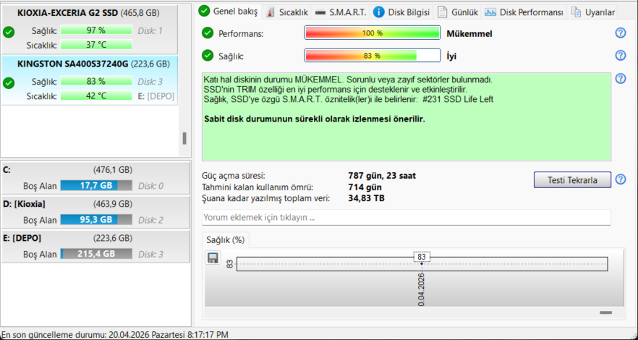The height and width of the screenshot is (340, 638).
Task: Open the Uyarılar alerts tab
Action: point(593,12)
